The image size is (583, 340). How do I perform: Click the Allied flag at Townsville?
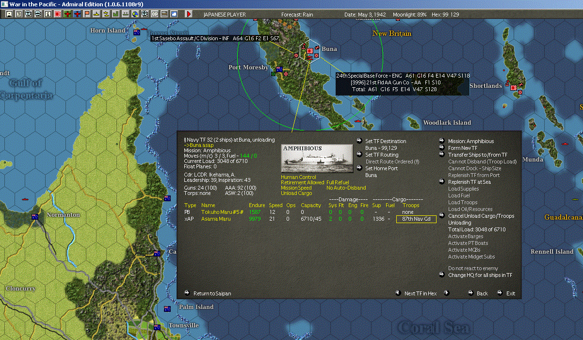coord(157,327)
